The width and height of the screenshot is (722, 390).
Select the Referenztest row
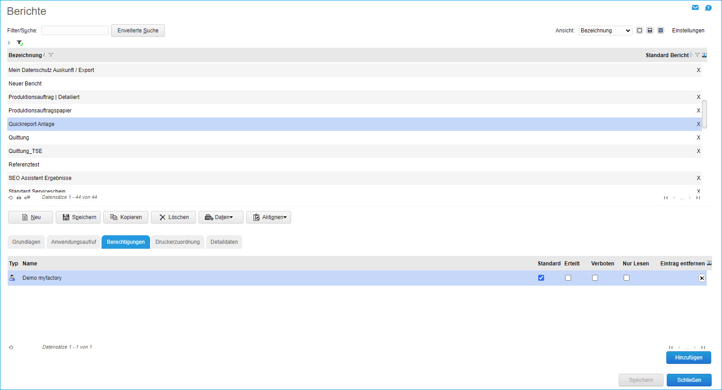tap(354, 165)
